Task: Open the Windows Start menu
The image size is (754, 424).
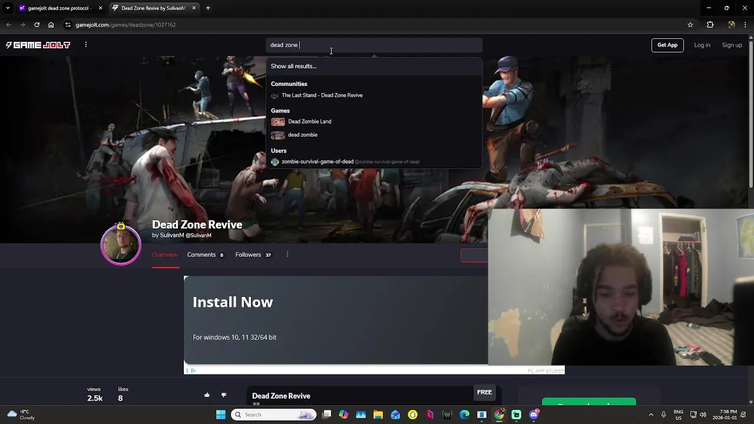Action: click(221, 415)
